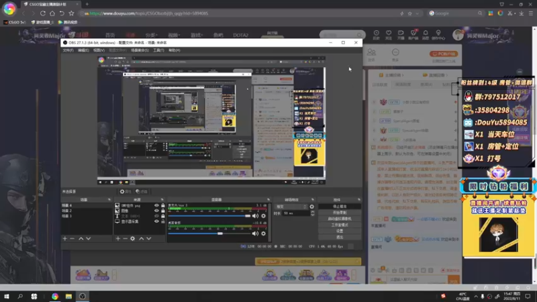Viewport: 537px width, 302px height.
Task: Open OBS 帮助(H) menu
Action: coord(175,50)
